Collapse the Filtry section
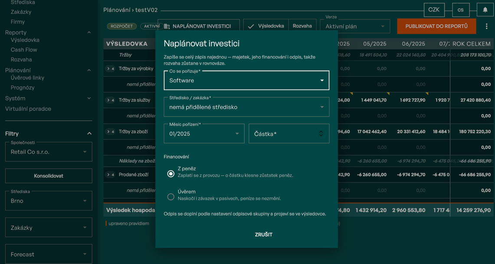The image size is (495, 264). [89, 134]
